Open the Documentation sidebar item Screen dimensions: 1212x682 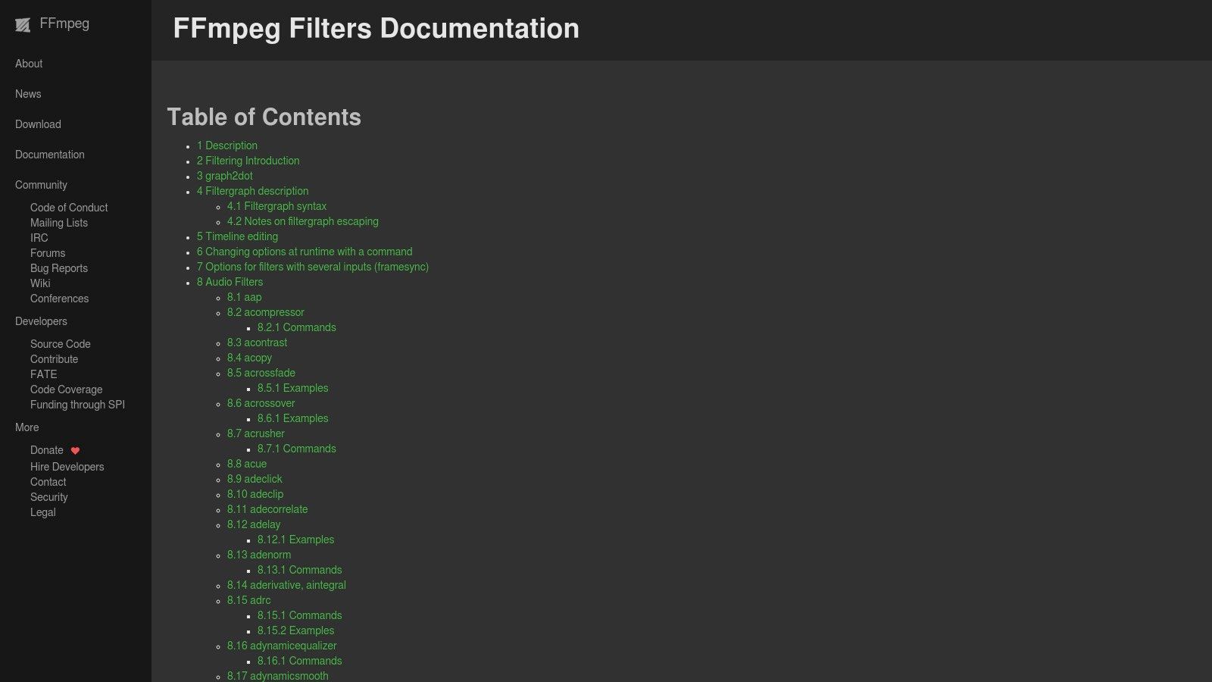pos(50,155)
